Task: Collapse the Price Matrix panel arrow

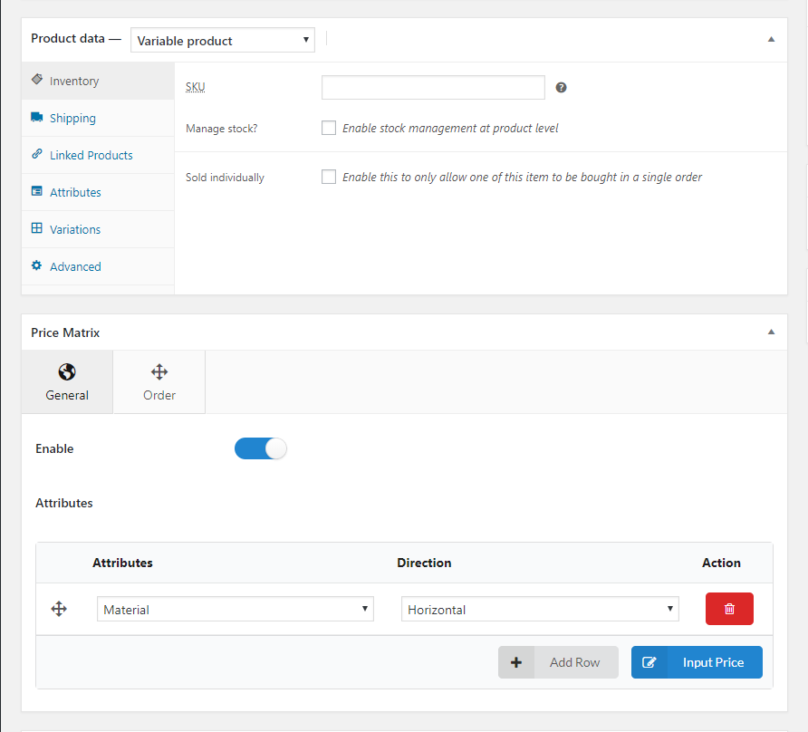Action: pyautogui.click(x=771, y=332)
